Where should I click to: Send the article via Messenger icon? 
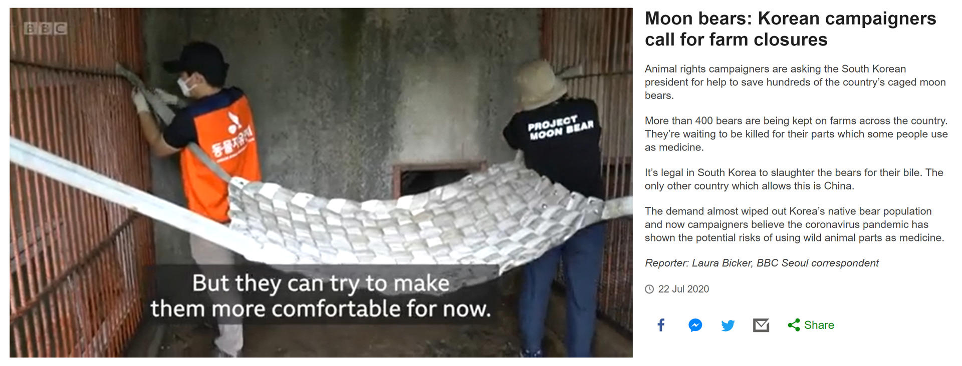695,325
